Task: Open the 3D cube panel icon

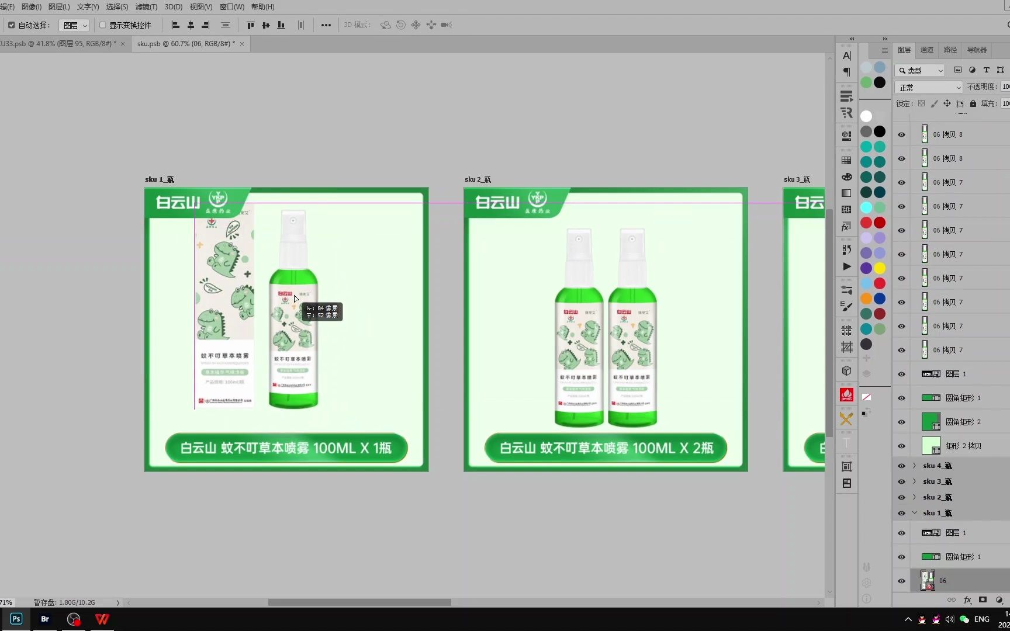Action: click(846, 370)
